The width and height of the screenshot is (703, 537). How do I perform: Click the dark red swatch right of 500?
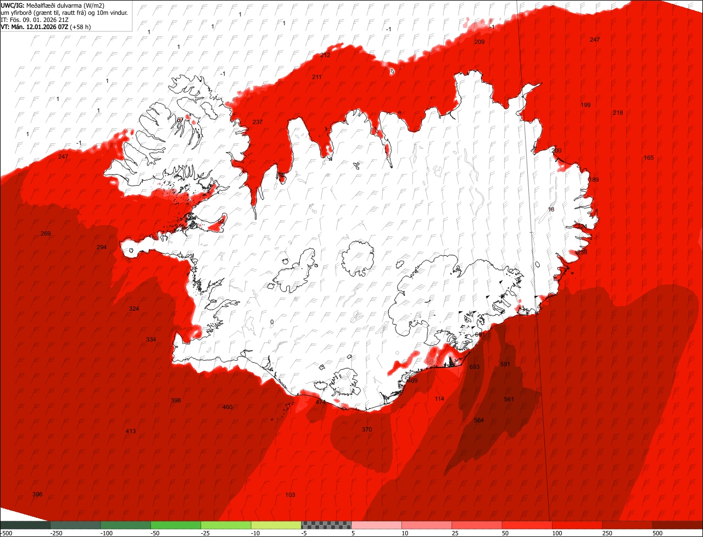[x=678, y=525]
